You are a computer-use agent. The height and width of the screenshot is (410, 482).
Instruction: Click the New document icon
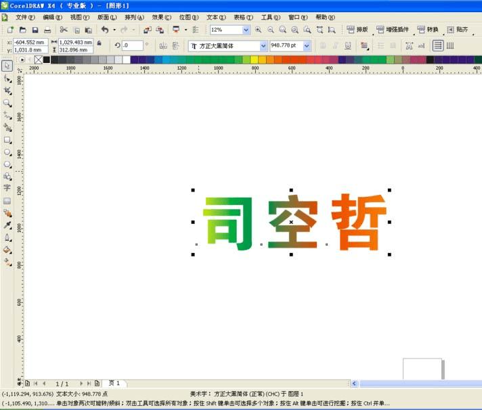[x=10, y=30]
